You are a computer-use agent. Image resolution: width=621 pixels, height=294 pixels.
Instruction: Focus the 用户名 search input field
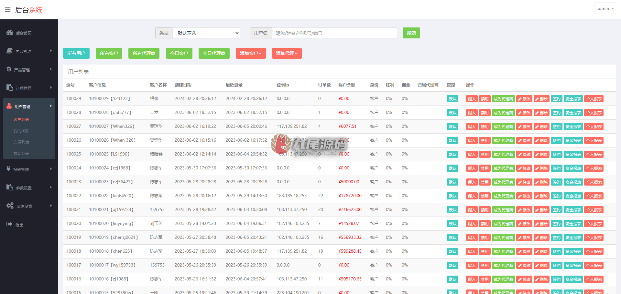(x=335, y=33)
